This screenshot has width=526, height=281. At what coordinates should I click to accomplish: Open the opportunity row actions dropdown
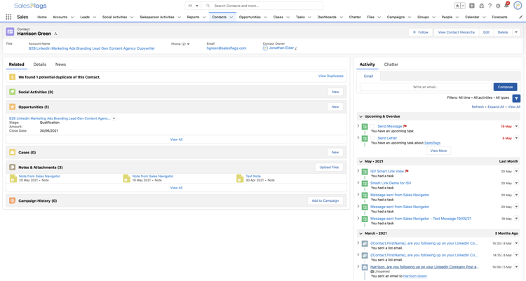(114, 118)
